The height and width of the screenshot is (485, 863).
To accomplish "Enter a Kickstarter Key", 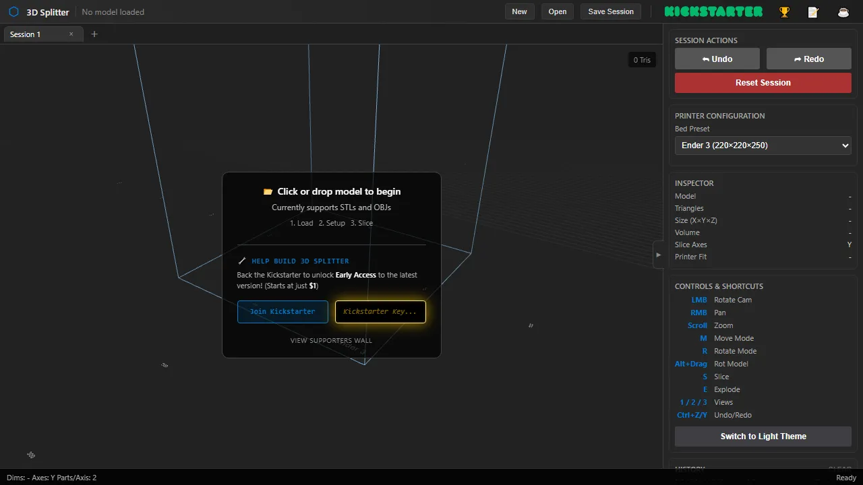I will pyautogui.click(x=380, y=311).
